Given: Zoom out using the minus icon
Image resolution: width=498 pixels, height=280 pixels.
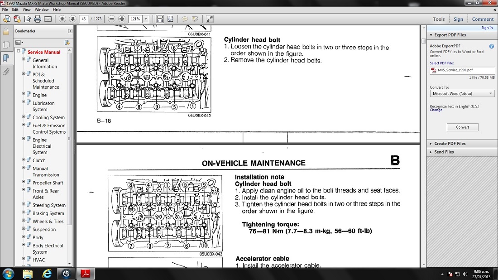Looking at the screenshot, I should pos(111,19).
